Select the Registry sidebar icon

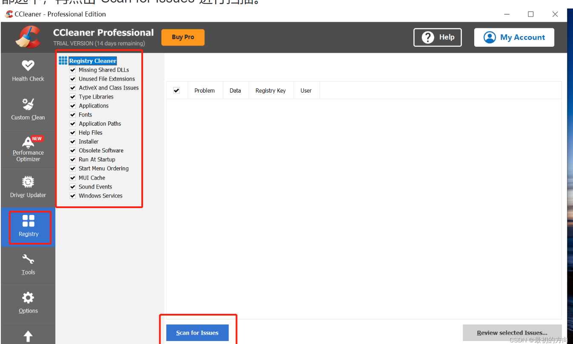point(29,226)
